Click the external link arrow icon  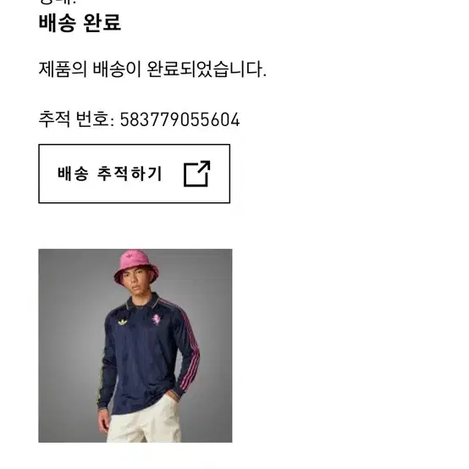196,174
